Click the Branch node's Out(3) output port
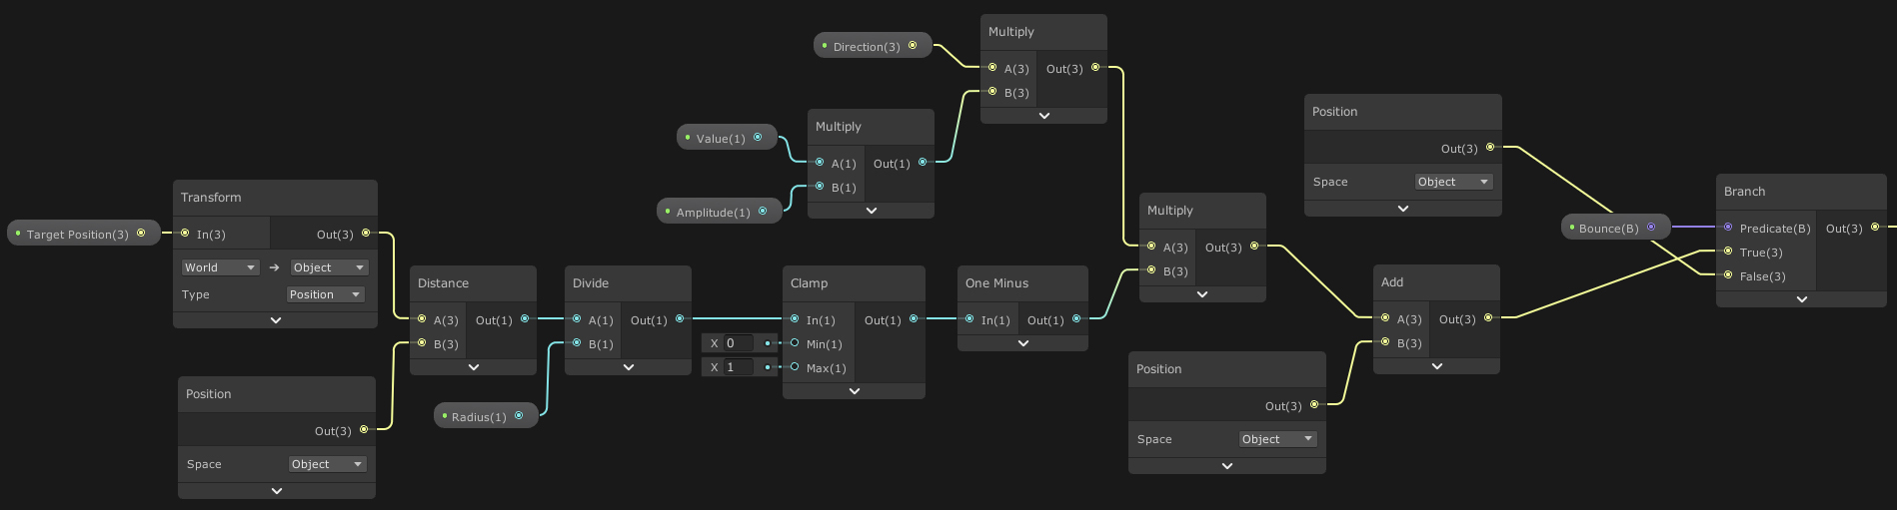The image size is (1897, 510). click(1875, 228)
